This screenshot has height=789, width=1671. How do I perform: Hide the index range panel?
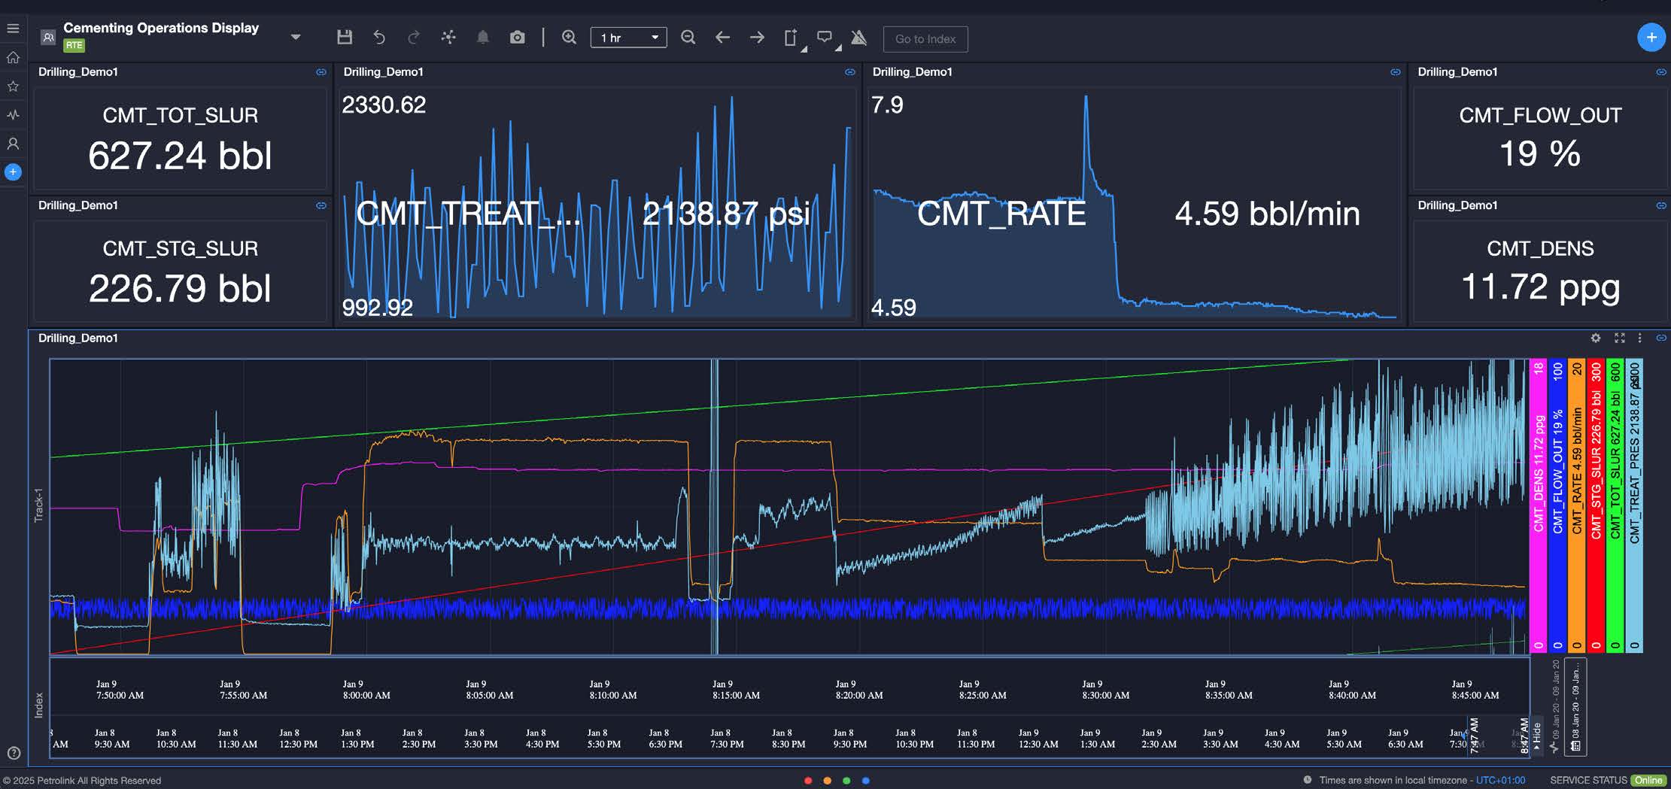coord(1536,737)
